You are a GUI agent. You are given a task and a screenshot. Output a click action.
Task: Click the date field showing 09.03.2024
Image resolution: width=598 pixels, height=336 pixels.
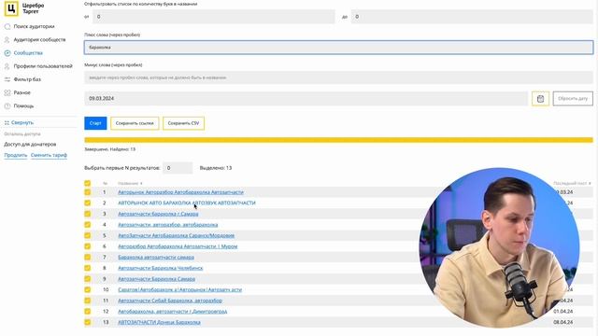[306, 99]
